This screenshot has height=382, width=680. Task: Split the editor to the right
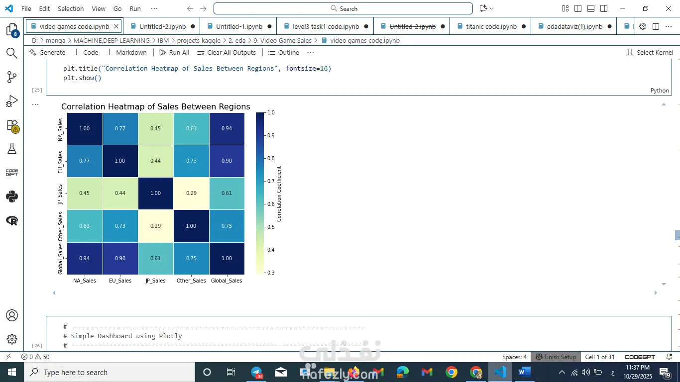point(656,26)
